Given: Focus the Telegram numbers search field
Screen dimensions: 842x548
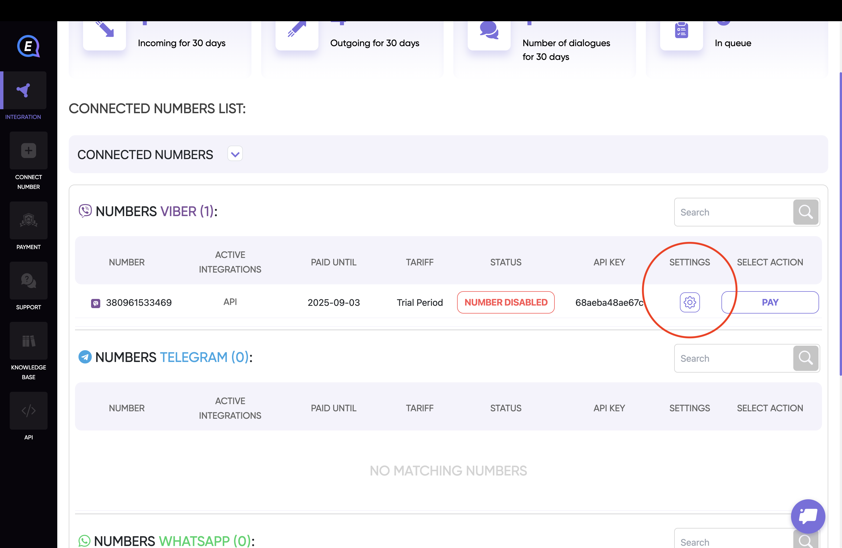Looking at the screenshot, I should (x=732, y=358).
